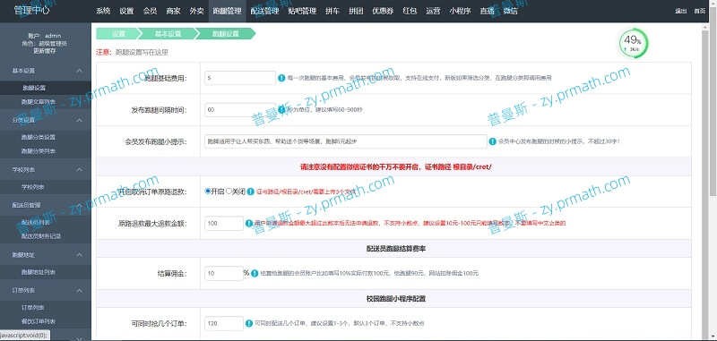Open the 微信 top menu
The image size is (717, 341).
click(x=510, y=11)
